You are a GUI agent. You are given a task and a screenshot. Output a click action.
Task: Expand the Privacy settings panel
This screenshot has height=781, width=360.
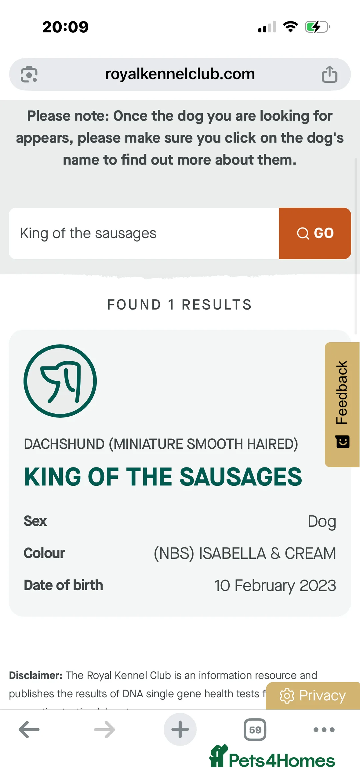[x=312, y=696]
